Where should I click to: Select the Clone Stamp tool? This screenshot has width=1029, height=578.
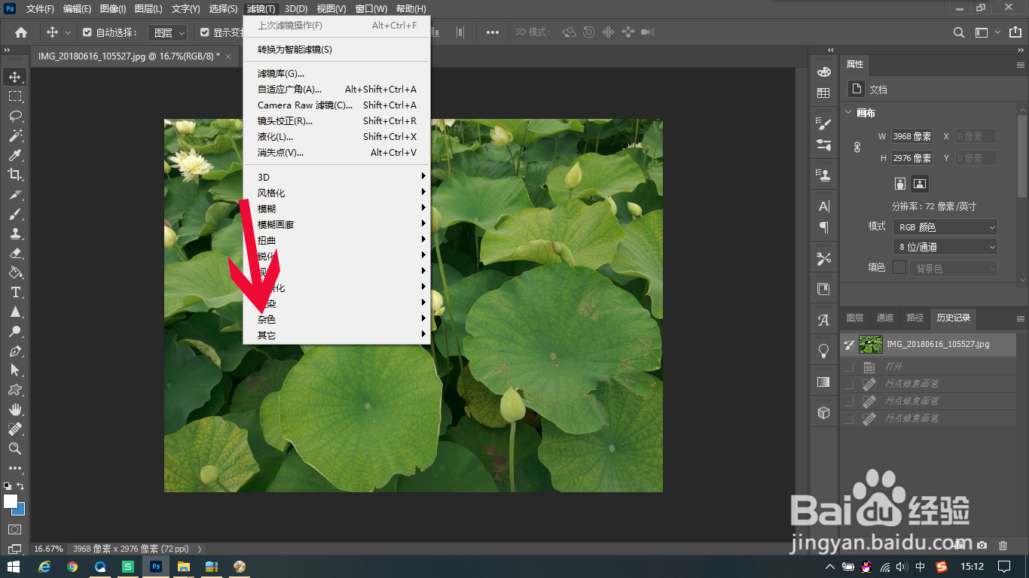[x=14, y=233]
